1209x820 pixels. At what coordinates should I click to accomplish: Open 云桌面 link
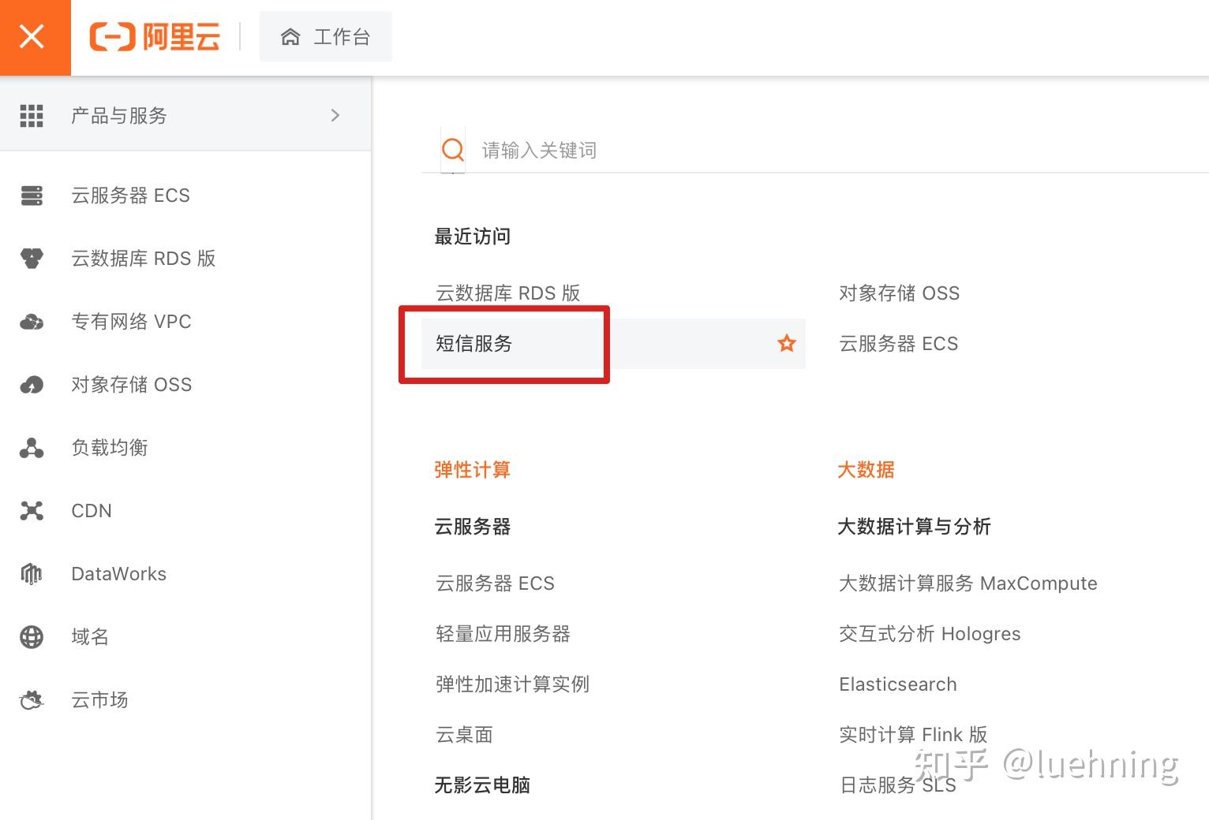465,735
